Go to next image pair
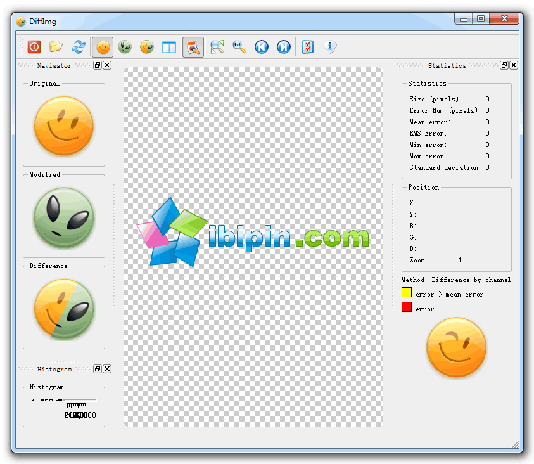 pos(284,47)
